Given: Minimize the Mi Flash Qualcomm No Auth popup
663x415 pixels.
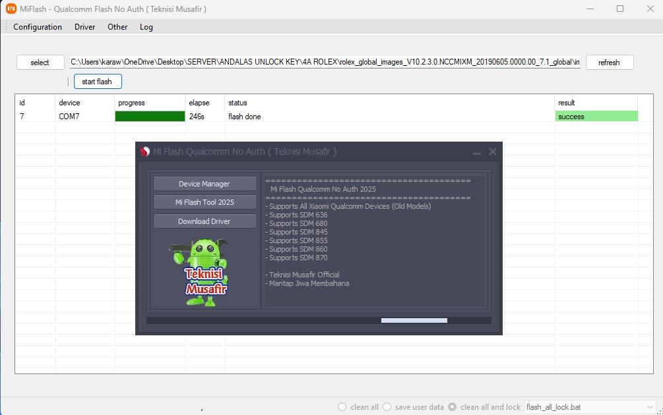Looking at the screenshot, I should tap(476, 152).
